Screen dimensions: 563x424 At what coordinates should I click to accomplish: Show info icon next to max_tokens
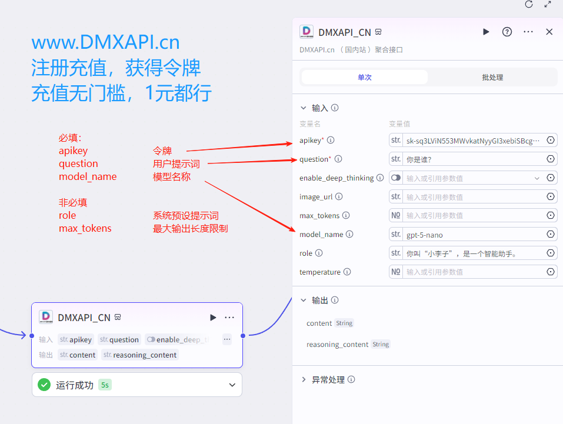[346, 215]
